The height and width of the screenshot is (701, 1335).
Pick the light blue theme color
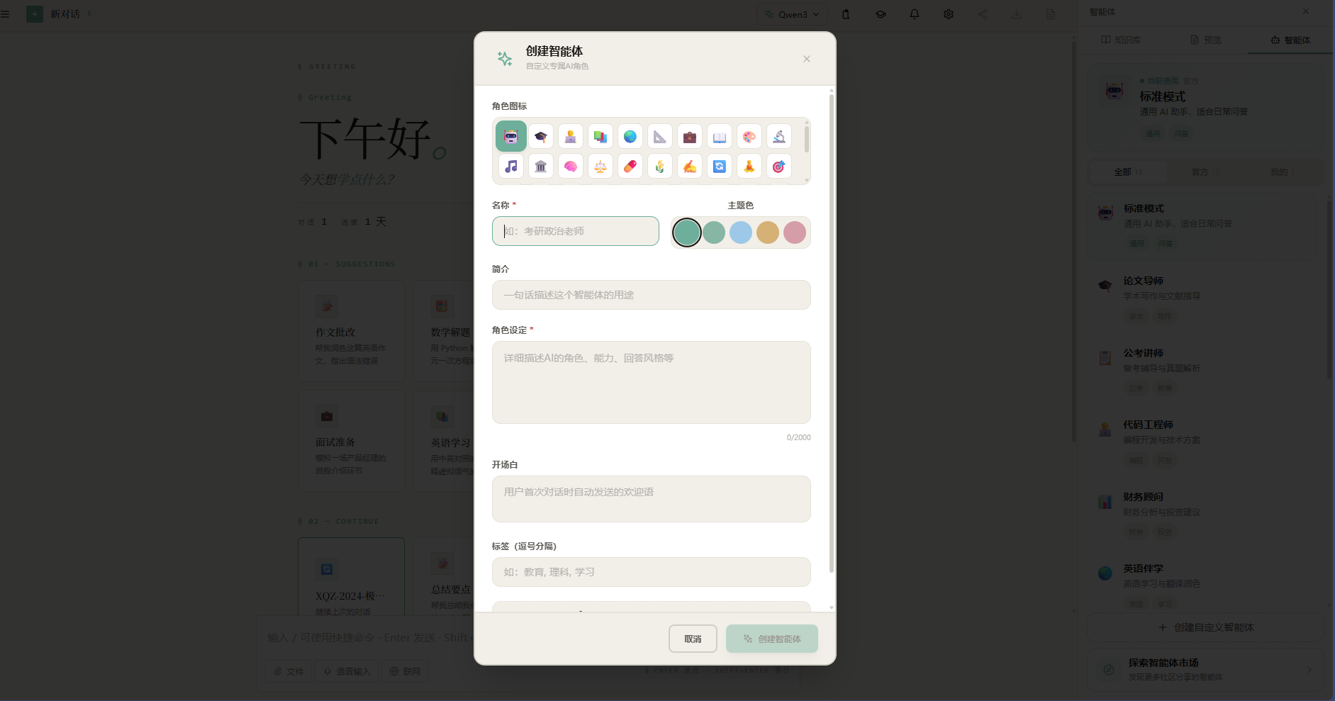(741, 232)
